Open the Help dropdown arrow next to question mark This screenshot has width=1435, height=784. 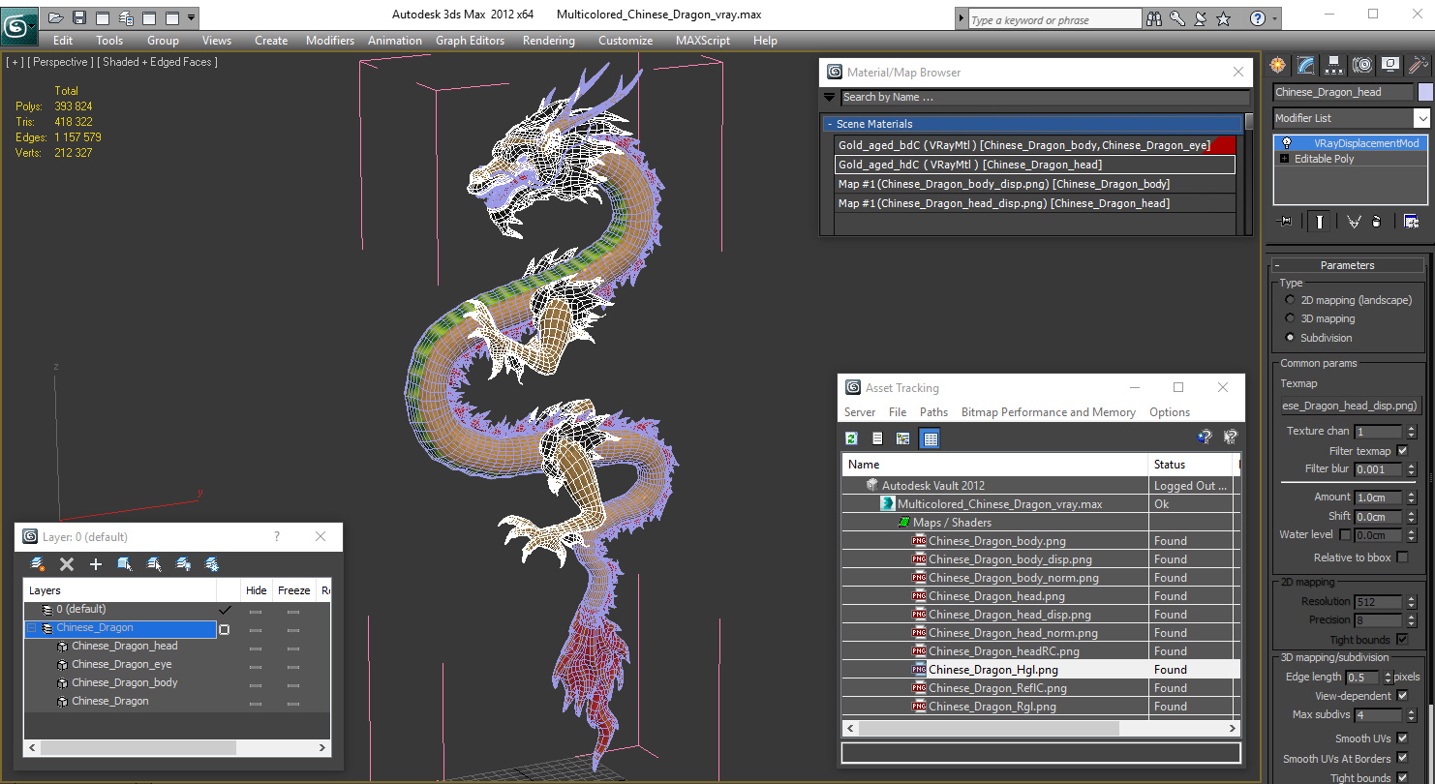1274,18
